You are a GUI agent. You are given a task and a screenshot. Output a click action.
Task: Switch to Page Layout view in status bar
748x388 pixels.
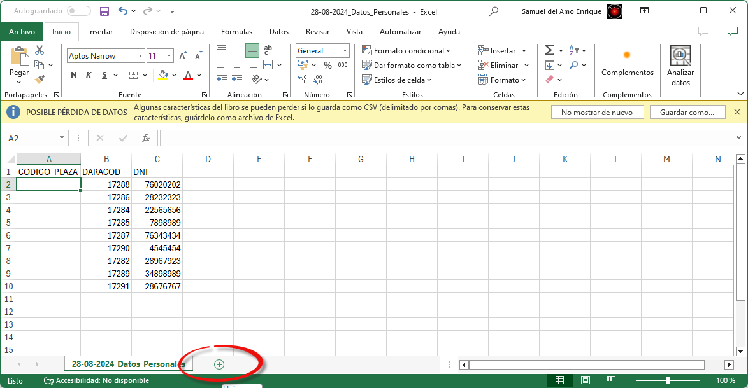[586, 380]
